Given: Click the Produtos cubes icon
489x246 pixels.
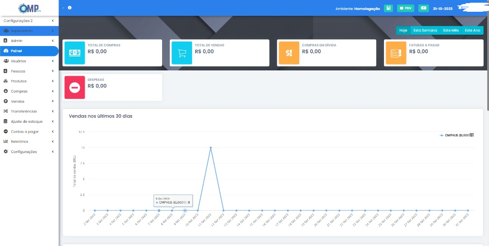Looking at the screenshot, I should [x=5, y=81].
